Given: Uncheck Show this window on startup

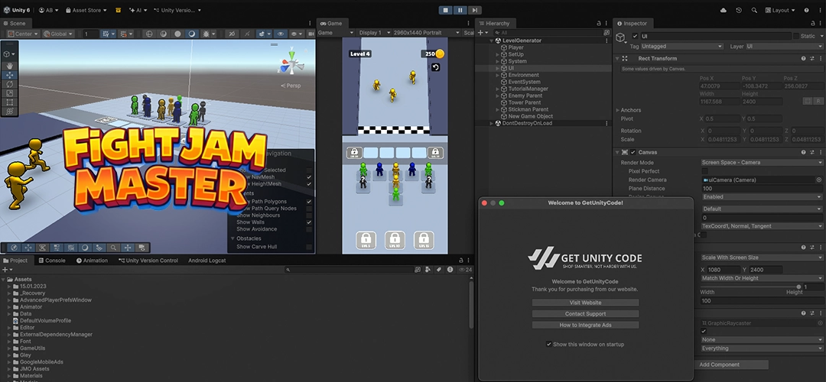Looking at the screenshot, I should coord(549,345).
